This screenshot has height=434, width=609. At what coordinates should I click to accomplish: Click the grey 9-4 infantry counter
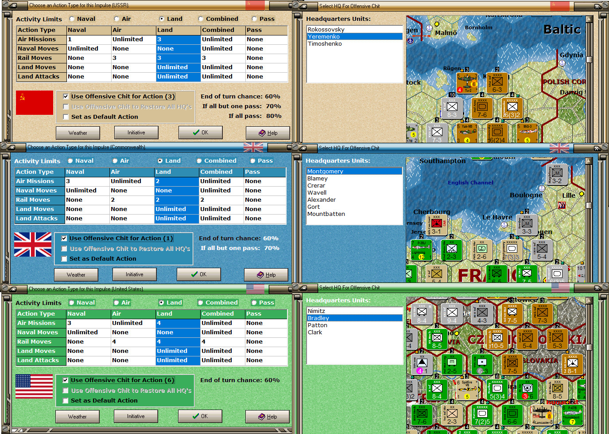452,314
